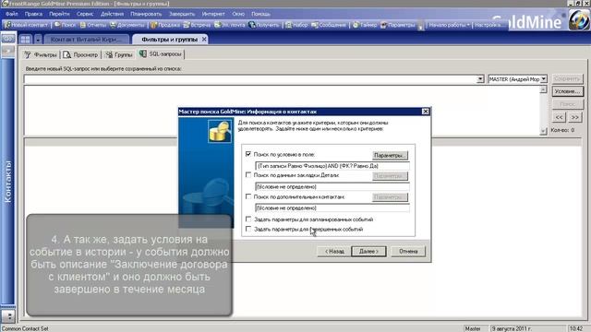Open the tab list dropdown arrow

click(x=38, y=39)
